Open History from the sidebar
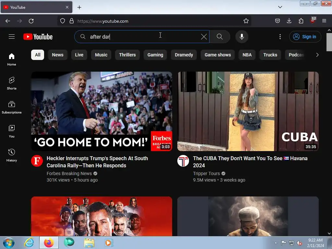This screenshot has height=249, width=332. coord(12,155)
